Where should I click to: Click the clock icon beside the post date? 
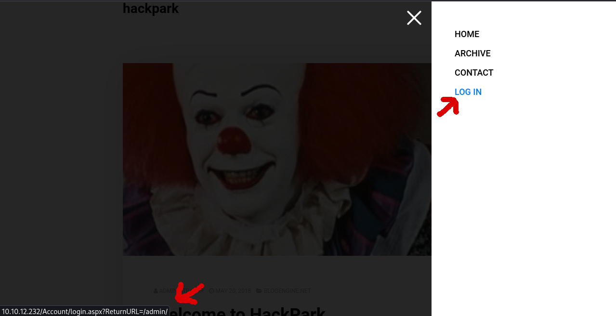tap(211, 291)
